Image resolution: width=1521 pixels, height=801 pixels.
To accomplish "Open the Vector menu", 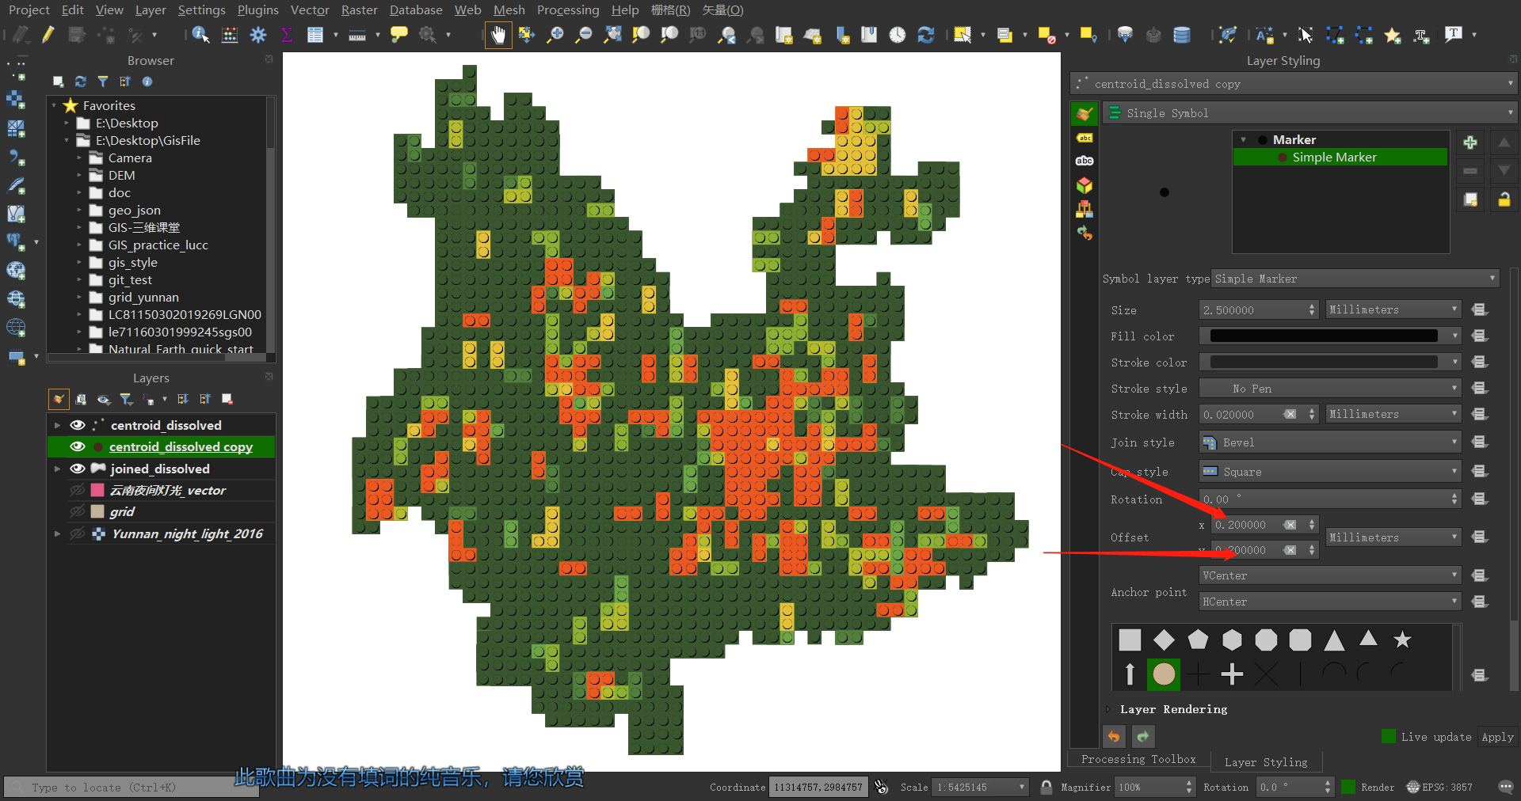I will [310, 9].
